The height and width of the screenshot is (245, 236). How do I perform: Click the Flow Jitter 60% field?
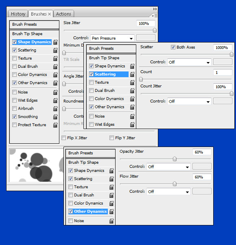pyautogui.click(x=202, y=177)
